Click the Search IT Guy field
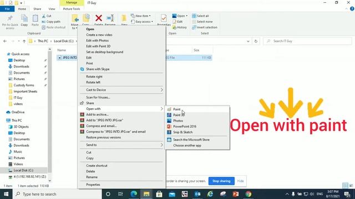This screenshot has width=355, height=199. tap(307, 41)
